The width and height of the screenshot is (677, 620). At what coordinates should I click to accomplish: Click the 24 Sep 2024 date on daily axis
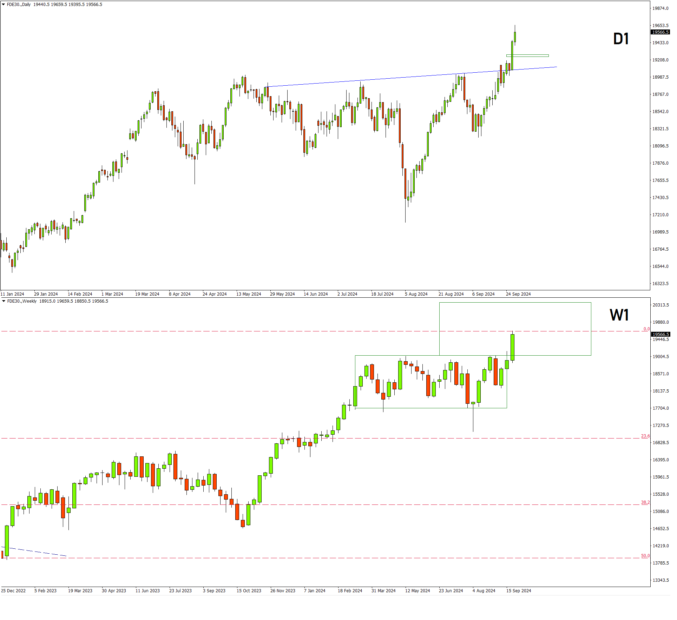tap(518, 294)
